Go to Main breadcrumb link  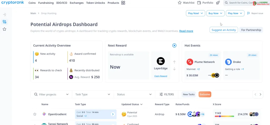pyautogui.click(x=33, y=13)
